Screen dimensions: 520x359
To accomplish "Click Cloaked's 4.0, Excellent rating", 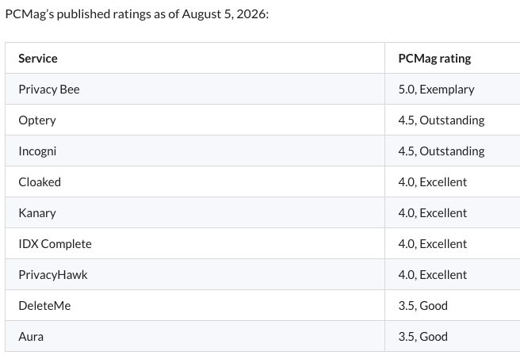I will pyautogui.click(x=433, y=182).
